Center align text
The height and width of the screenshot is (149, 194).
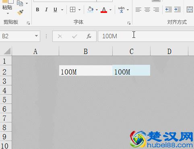click(x=147, y=10)
